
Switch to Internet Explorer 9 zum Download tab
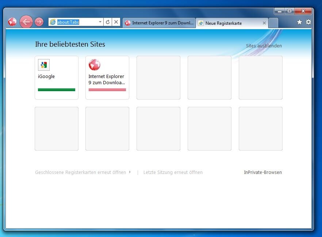(x=159, y=23)
